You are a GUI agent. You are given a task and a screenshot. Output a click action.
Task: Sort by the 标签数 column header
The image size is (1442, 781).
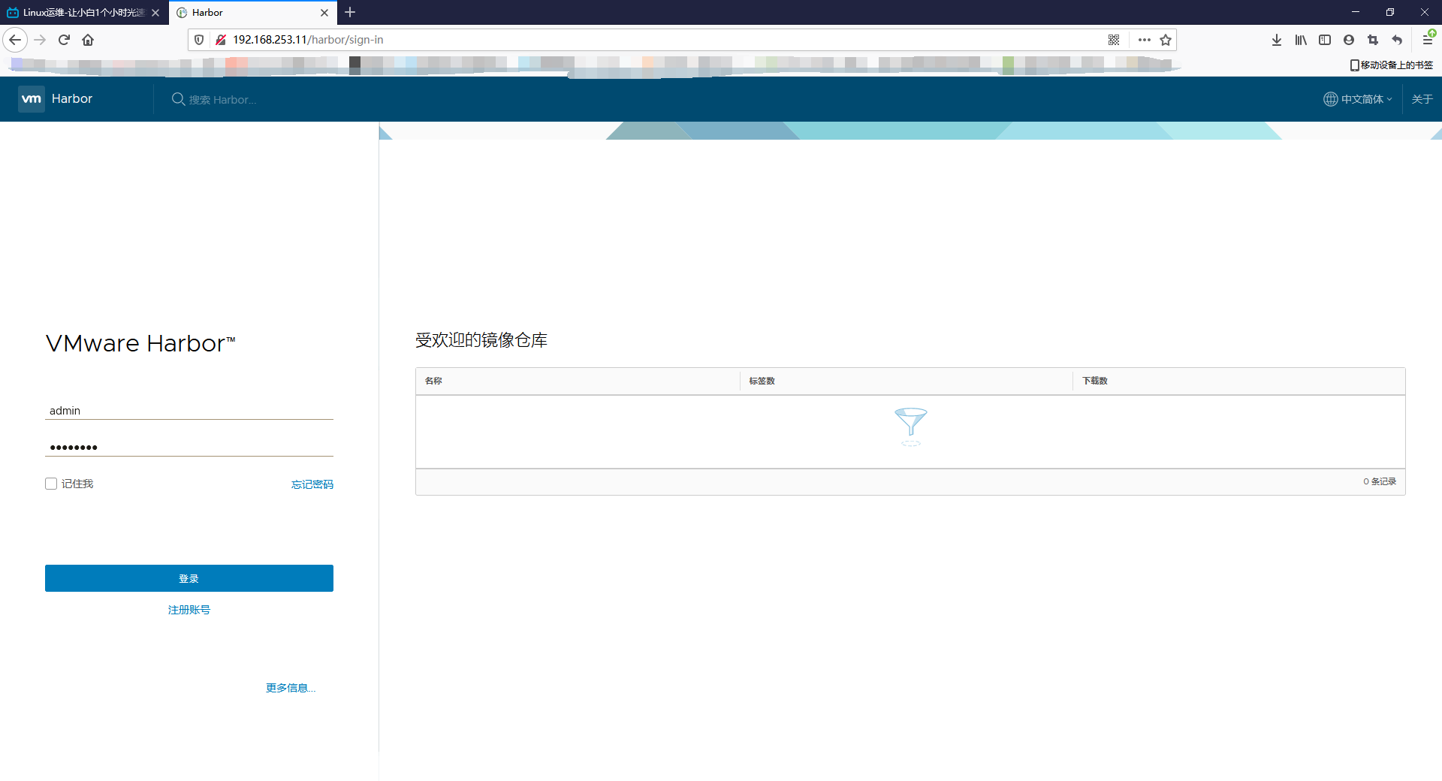pyautogui.click(x=762, y=381)
